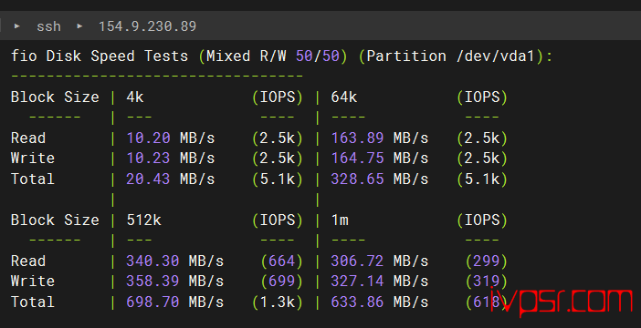The width and height of the screenshot is (641, 328).
Task: Click the 1m write 327.14 value
Action: click(x=357, y=282)
